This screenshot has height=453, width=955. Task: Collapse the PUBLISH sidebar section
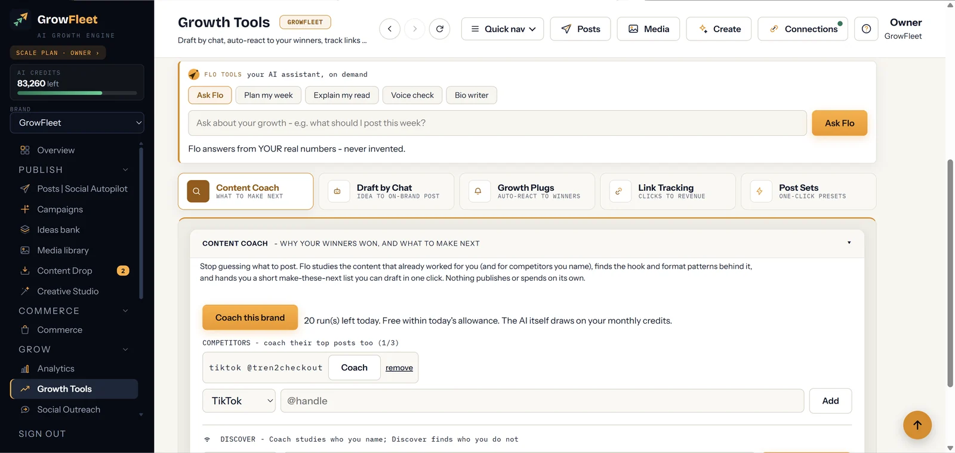tap(125, 170)
